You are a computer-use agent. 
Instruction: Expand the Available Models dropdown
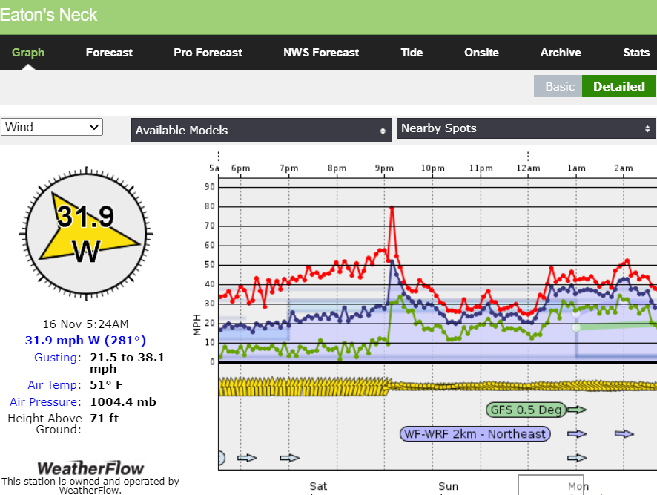pyautogui.click(x=262, y=131)
